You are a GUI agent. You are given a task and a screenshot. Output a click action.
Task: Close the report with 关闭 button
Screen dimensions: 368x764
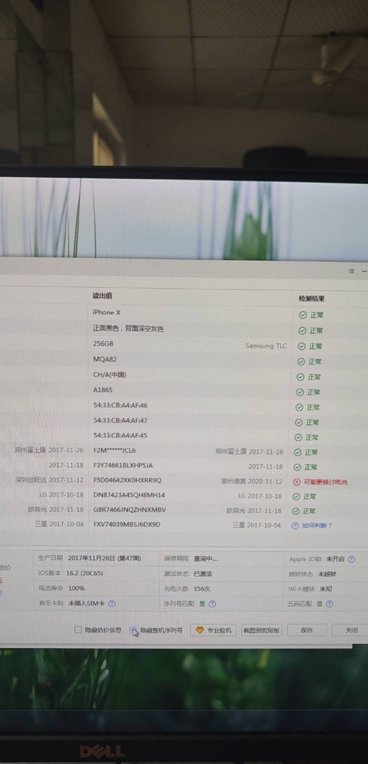351,630
